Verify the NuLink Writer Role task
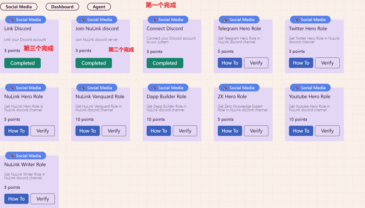Screen dimensions: 365x208 pos(43,199)
